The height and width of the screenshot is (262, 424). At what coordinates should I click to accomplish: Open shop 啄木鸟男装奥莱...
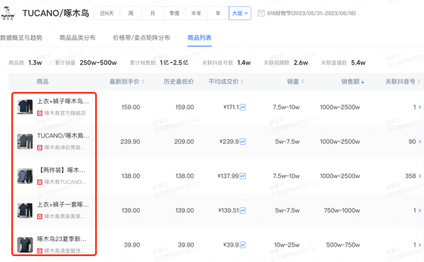click(65, 216)
